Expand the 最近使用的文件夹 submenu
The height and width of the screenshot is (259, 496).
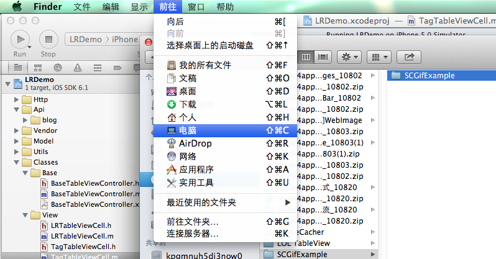225,202
